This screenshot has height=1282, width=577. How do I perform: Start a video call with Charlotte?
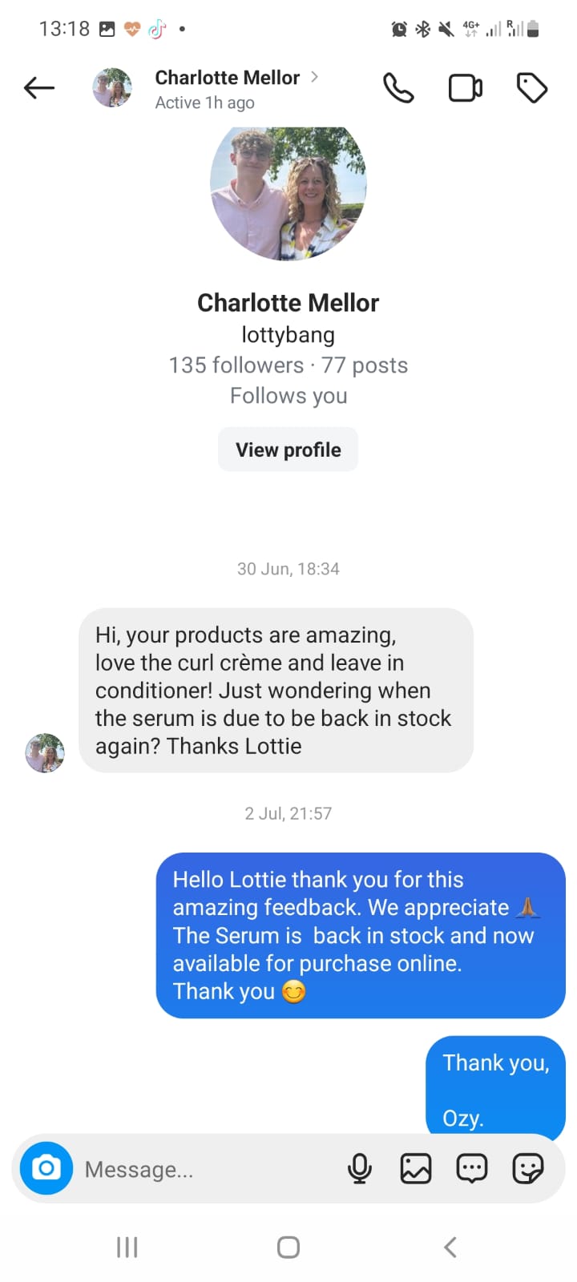coord(465,88)
